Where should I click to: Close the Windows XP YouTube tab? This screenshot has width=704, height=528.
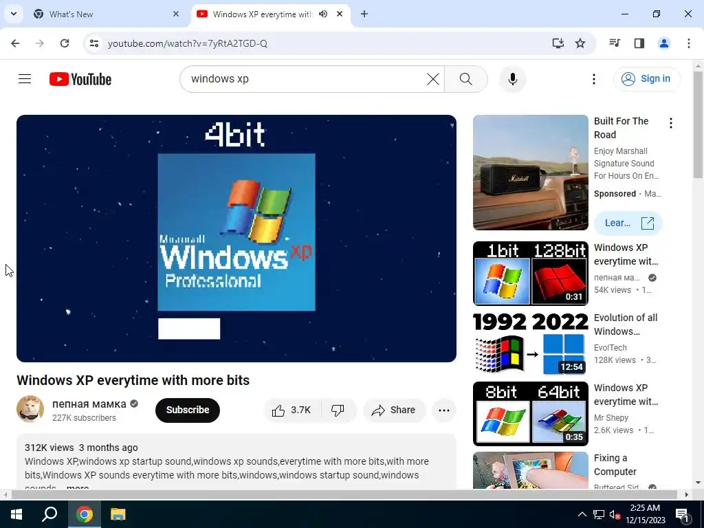coord(340,14)
